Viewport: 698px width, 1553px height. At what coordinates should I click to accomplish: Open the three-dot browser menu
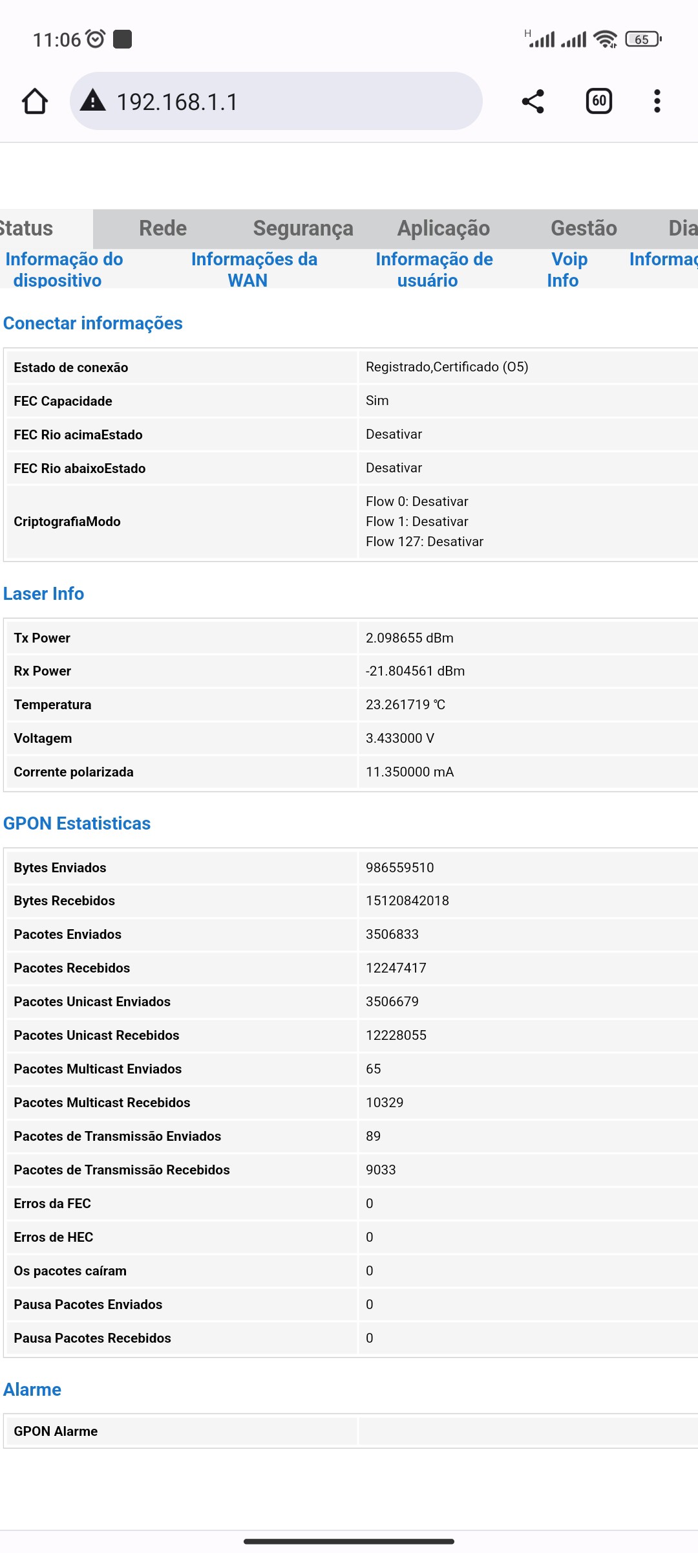(x=657, y=102)
